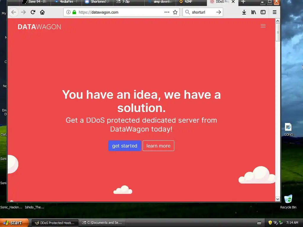303x227 pixels.
Task: Switch to the MediaFire tab
Action: 66,2
